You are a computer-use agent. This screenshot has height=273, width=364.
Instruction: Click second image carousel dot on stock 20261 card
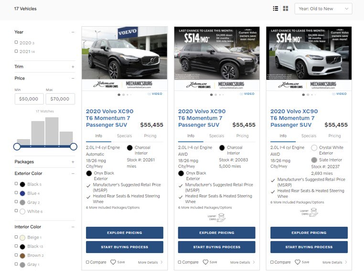click(124, 95)
